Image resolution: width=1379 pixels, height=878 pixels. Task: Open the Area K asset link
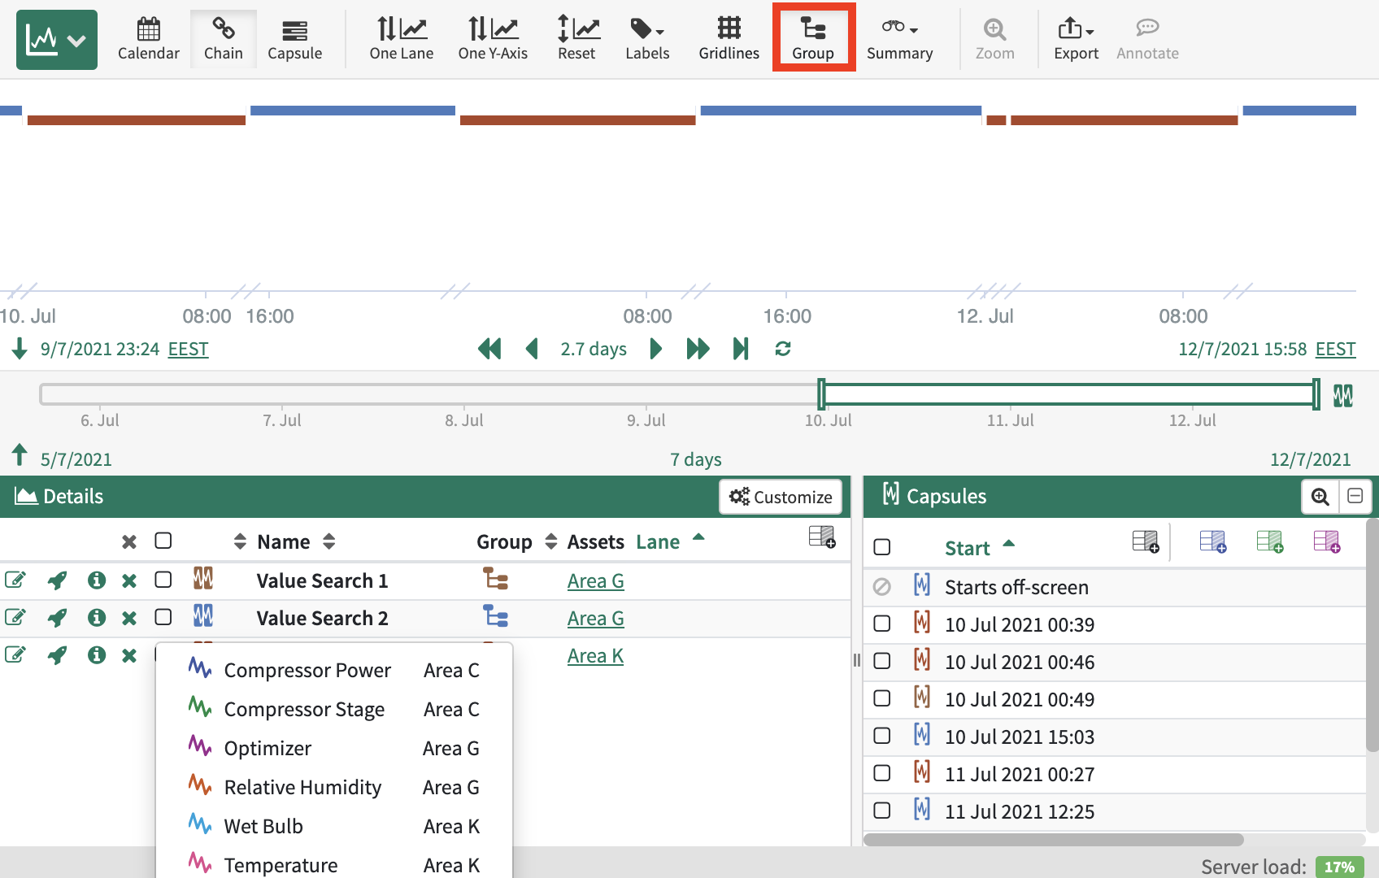(x=595, y=656)
